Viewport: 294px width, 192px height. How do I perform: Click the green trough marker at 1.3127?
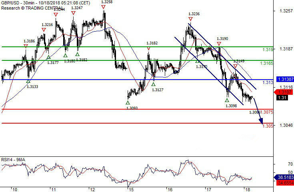tap(153, 84)
